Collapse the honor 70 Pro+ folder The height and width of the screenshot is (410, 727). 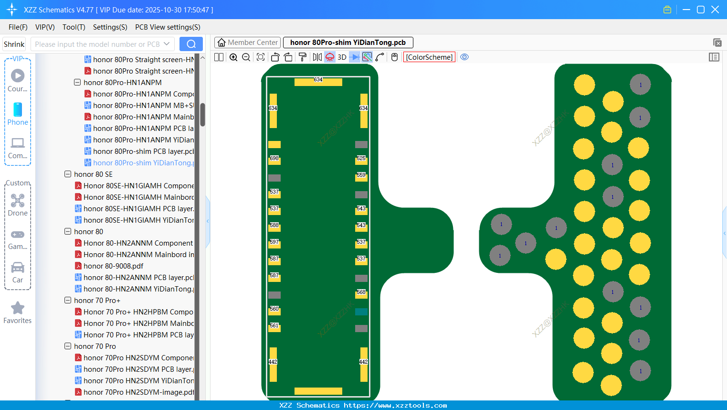coord(68,300)
